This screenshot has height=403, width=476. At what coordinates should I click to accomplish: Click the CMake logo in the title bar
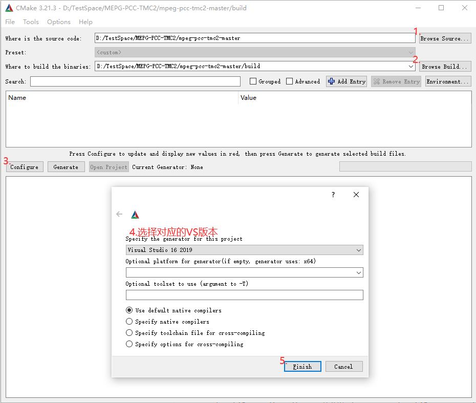click(x=9, y=8)
